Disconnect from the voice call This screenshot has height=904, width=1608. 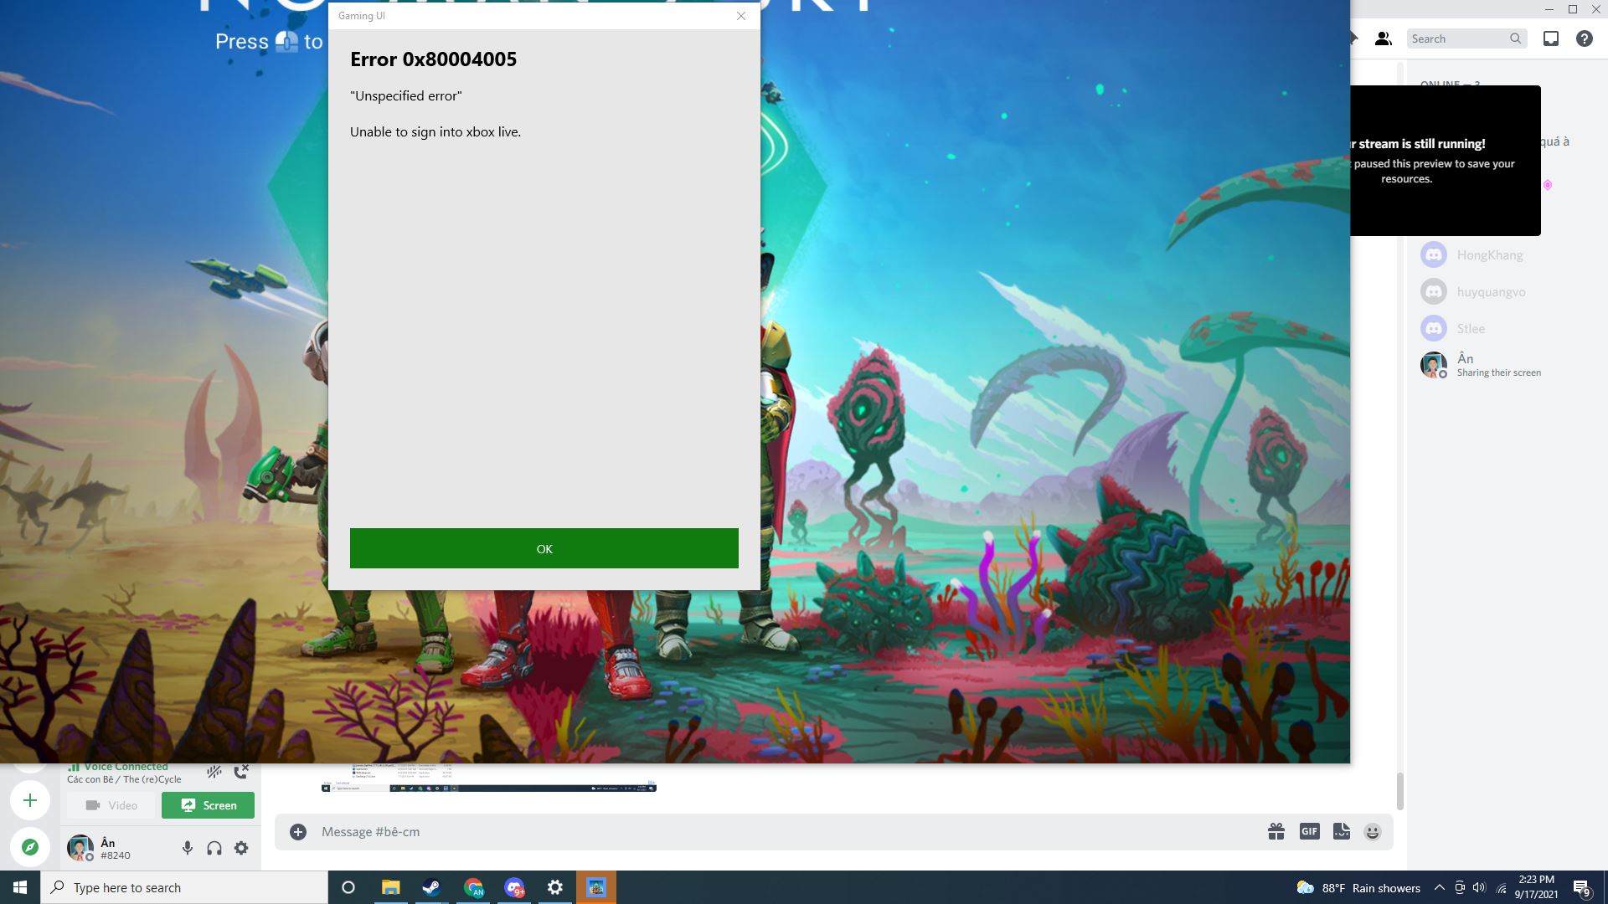click(x=242, y=770)
